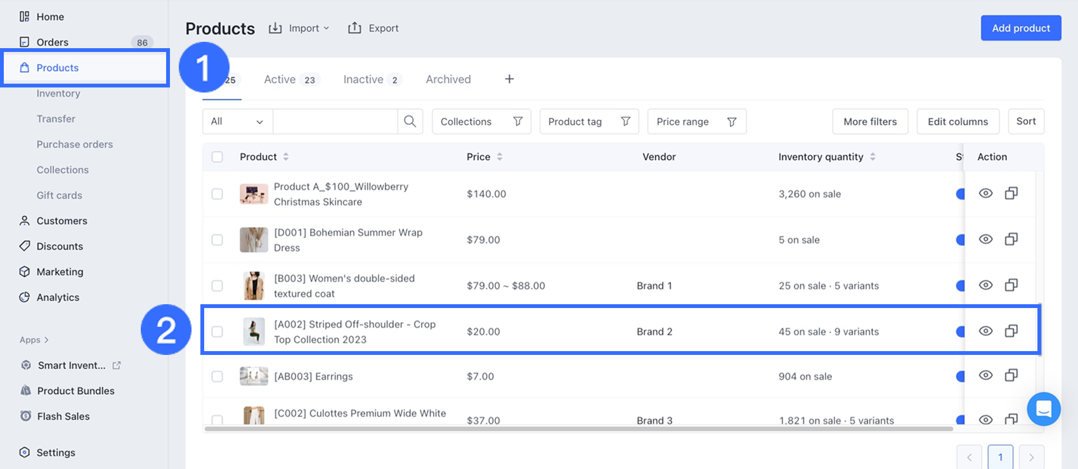This screenshot has height=469, width=1078.
Task: Click the horizontal scrollbar under the table
Action: point(577,429)
